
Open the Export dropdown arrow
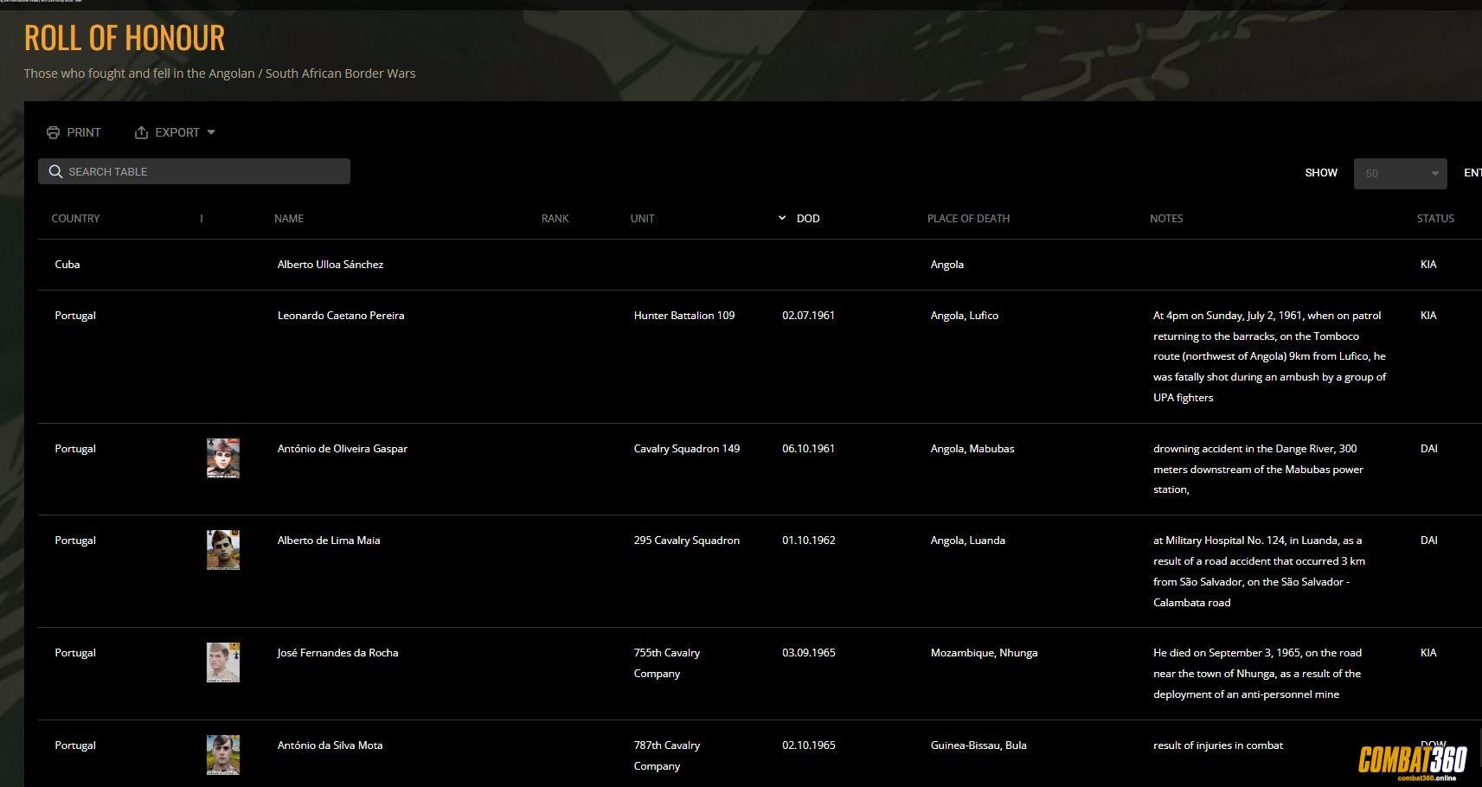[x=211, y=132]
